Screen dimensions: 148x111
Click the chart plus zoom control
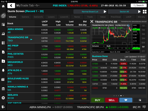tap(118, 48)
